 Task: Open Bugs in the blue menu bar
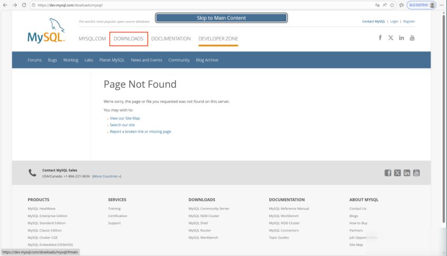point(53,60)
